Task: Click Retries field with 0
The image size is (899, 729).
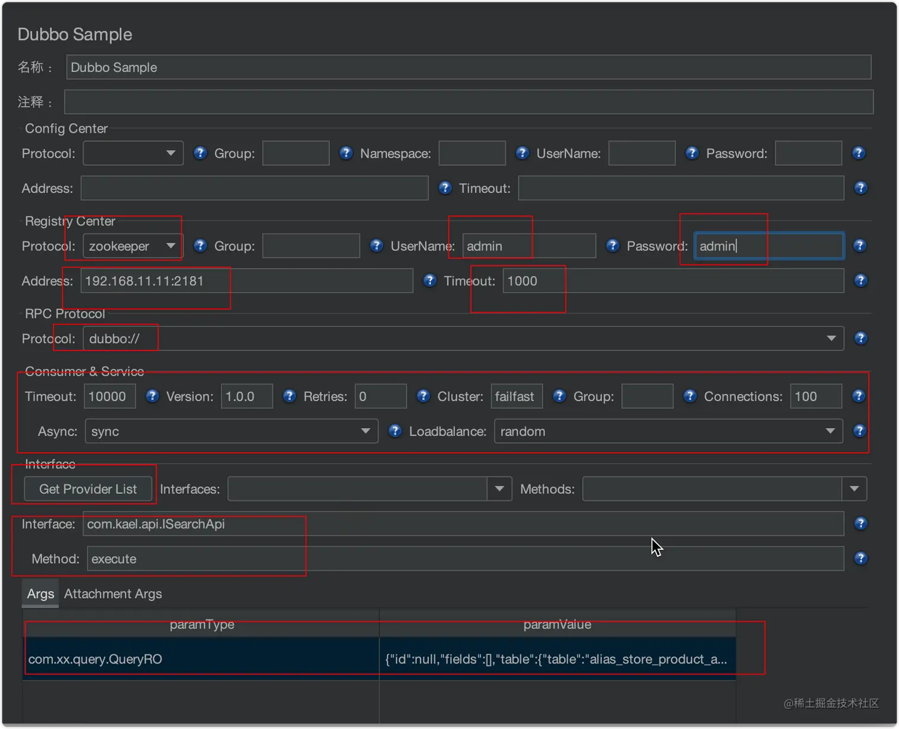Action: click(x=381, y=396)
